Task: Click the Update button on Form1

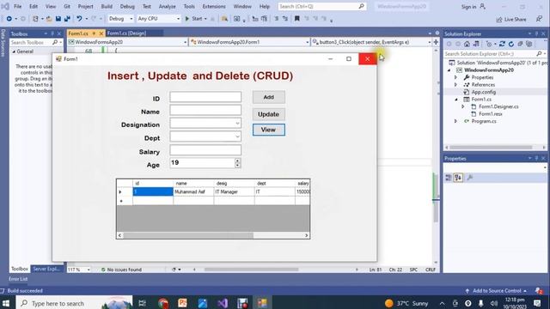Action: click(269, 114)
